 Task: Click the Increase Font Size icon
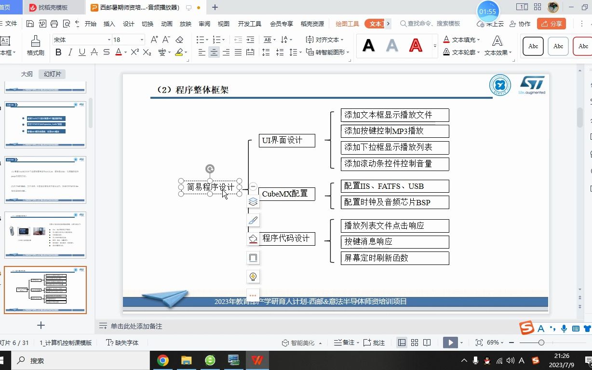(154, 39)
